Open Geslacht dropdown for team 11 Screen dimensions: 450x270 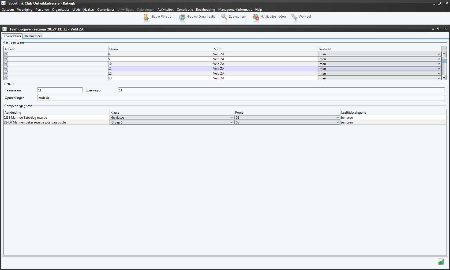380,69
